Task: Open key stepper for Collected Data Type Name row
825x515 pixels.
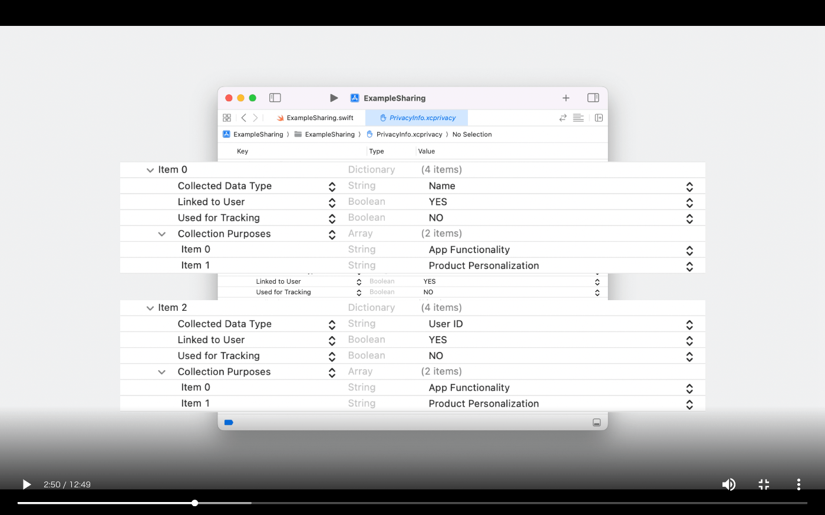Action: (332, 187)
